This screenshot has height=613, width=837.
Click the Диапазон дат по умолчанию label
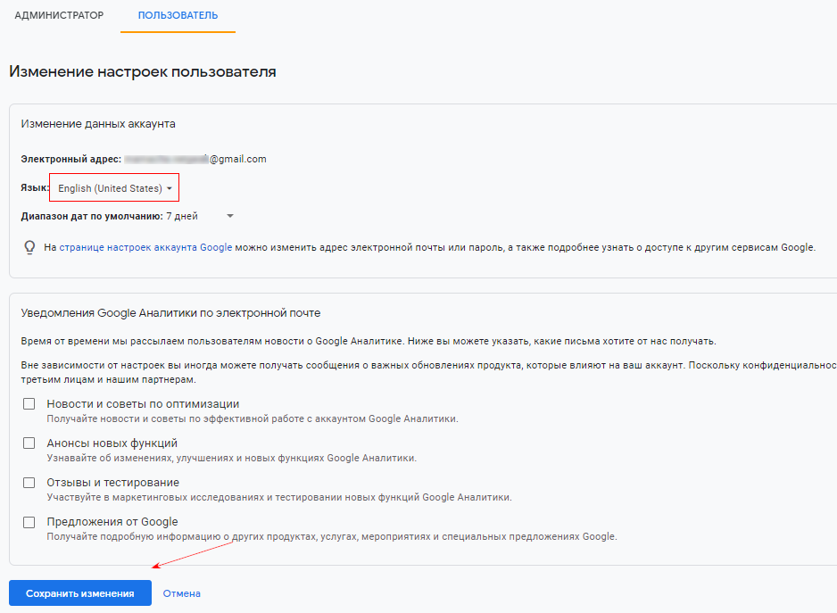pos(92,216)
